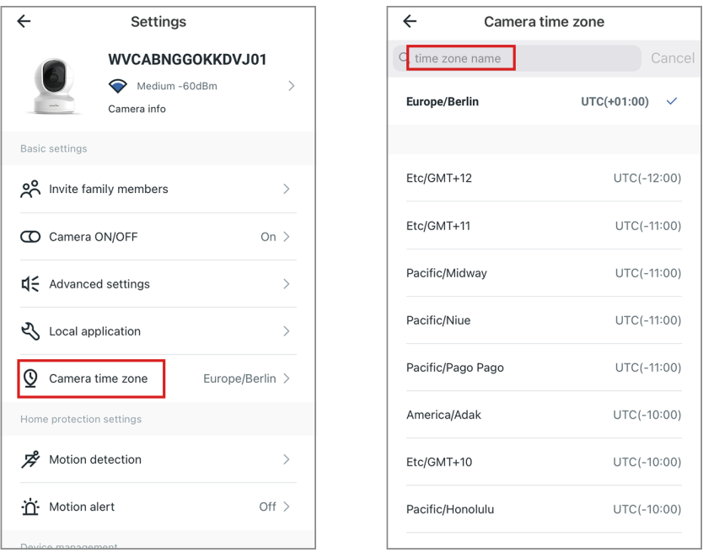This screenshot has width=703, height=558.
Task: Open Motion alert Off setting
Action: 274,507
